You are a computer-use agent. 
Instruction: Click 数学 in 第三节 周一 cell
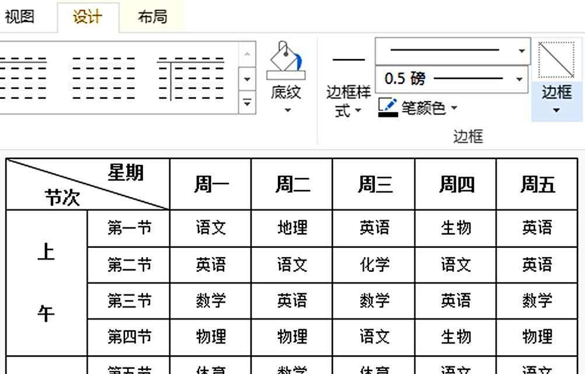(211, 301)
